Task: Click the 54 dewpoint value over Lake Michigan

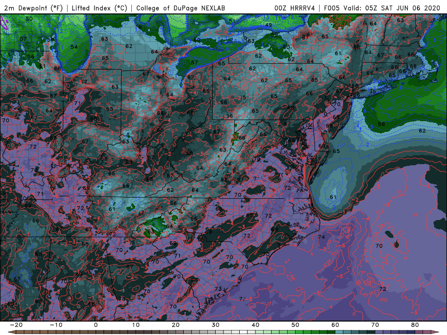Action: pos(74,47)
